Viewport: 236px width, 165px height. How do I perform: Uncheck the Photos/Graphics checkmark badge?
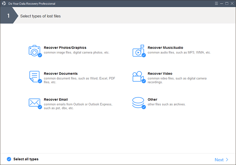pos(40,55)
